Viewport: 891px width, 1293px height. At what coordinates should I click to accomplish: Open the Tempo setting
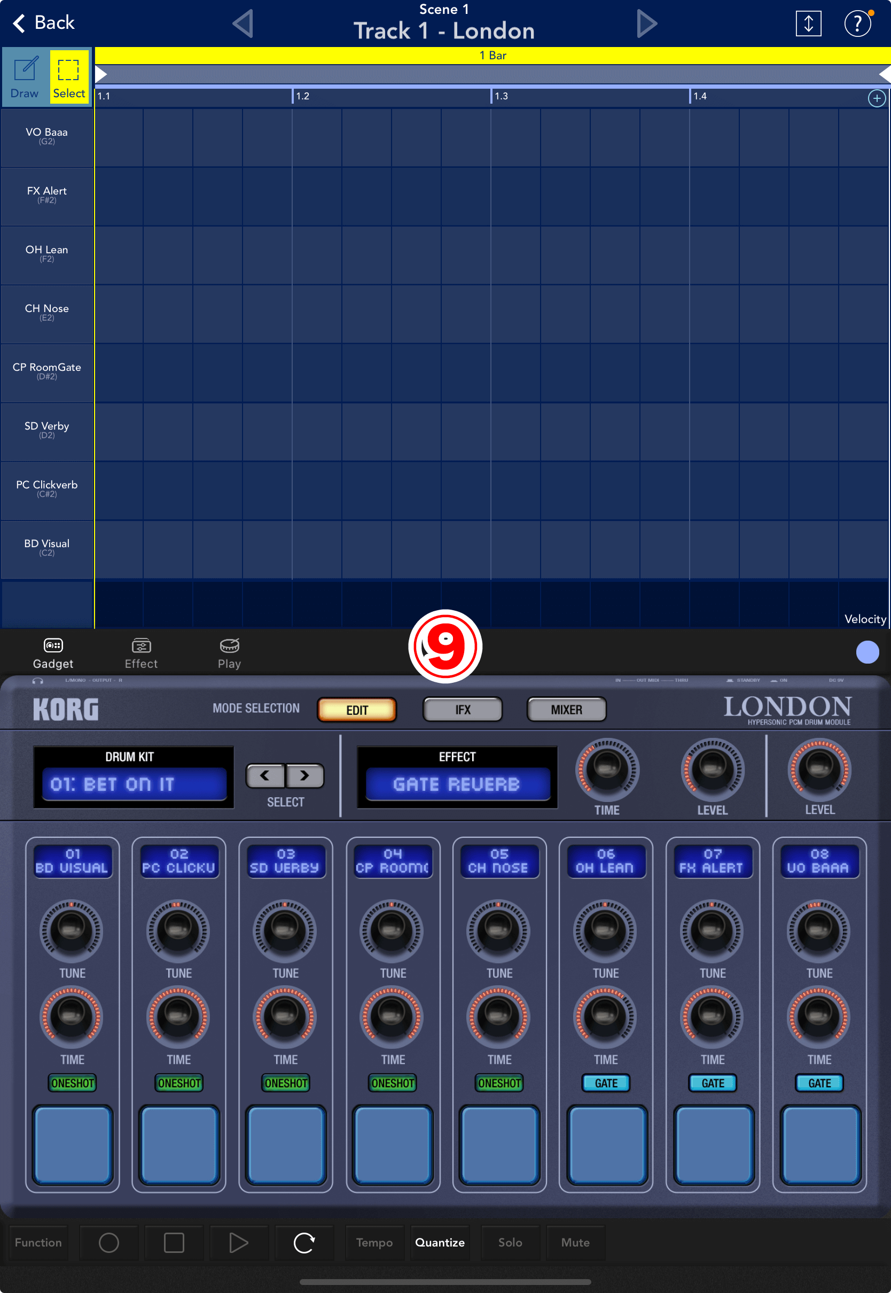[374, 1242]
